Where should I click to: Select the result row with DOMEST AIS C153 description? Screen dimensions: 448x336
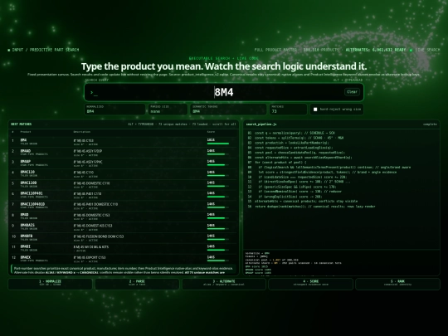tap(124, 227)
